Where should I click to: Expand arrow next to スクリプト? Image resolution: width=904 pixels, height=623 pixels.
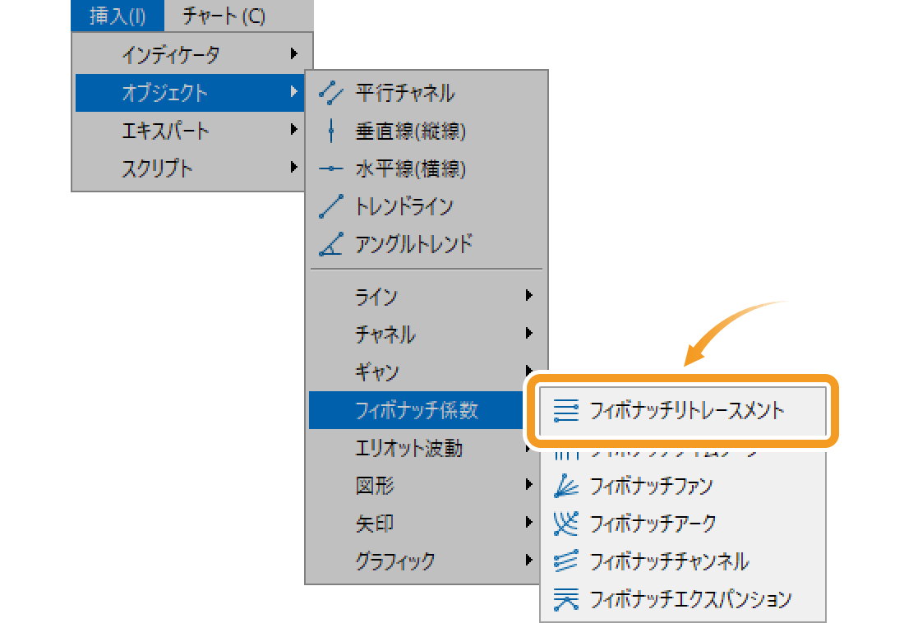coord(294,168)
